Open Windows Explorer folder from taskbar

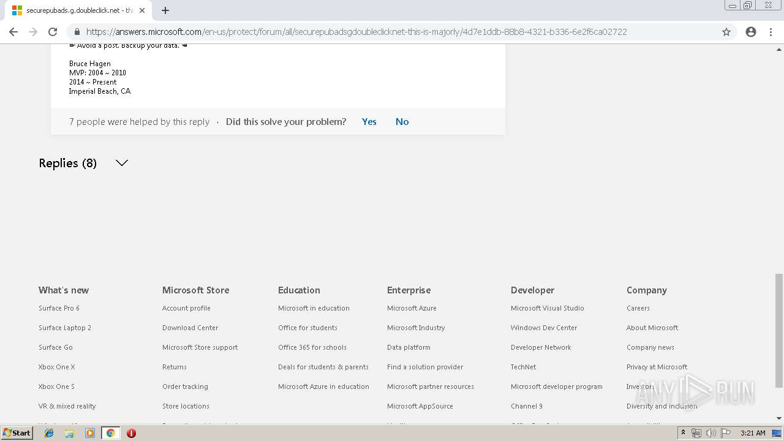[x=69, y=433]
